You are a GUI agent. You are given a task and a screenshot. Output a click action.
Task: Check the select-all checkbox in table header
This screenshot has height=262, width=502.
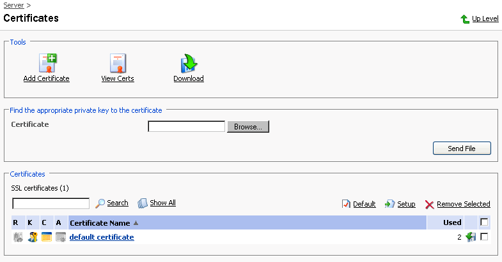[484, 222]
